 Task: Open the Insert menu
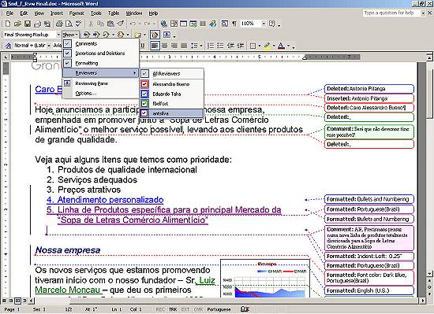pyautogui.click(x=57, y=13)
